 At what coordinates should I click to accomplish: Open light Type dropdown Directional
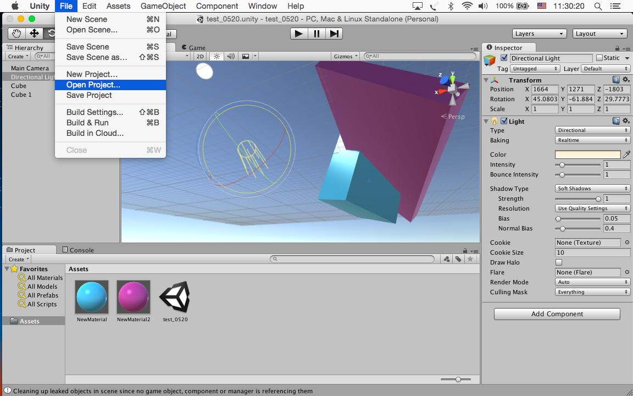pyautogui.click(x=593, y=130)
